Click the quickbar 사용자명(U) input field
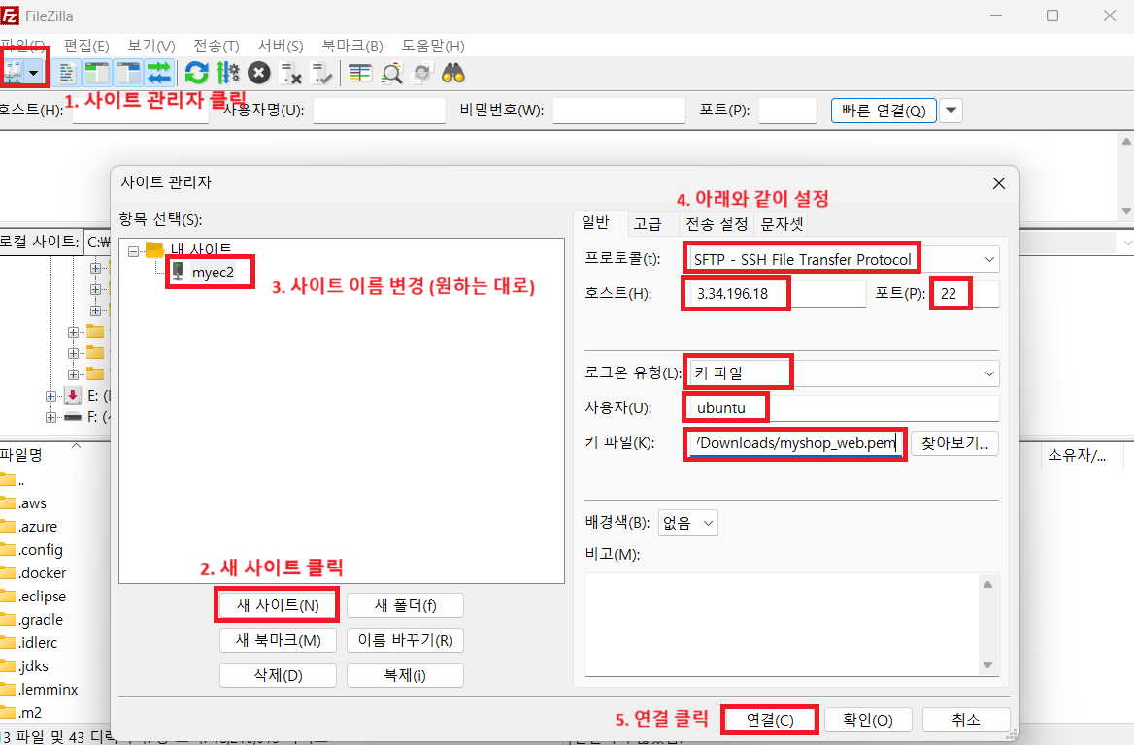Screen dimensions: 1134x745 point(379,111)
